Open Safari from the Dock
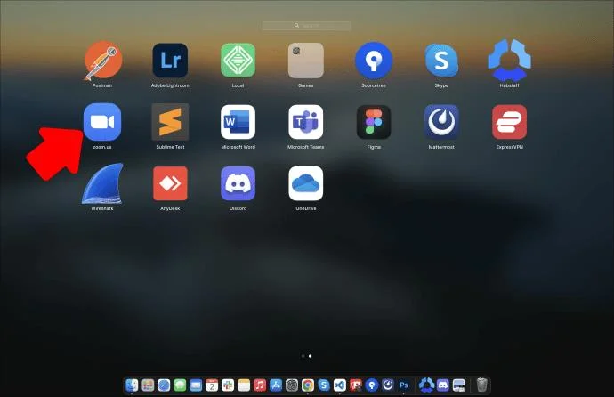 pos(164,385)
